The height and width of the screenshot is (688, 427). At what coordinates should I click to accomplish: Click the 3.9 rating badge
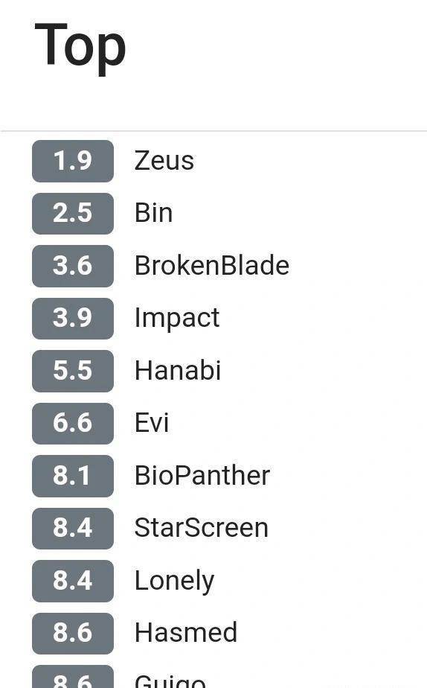[73, 318]
